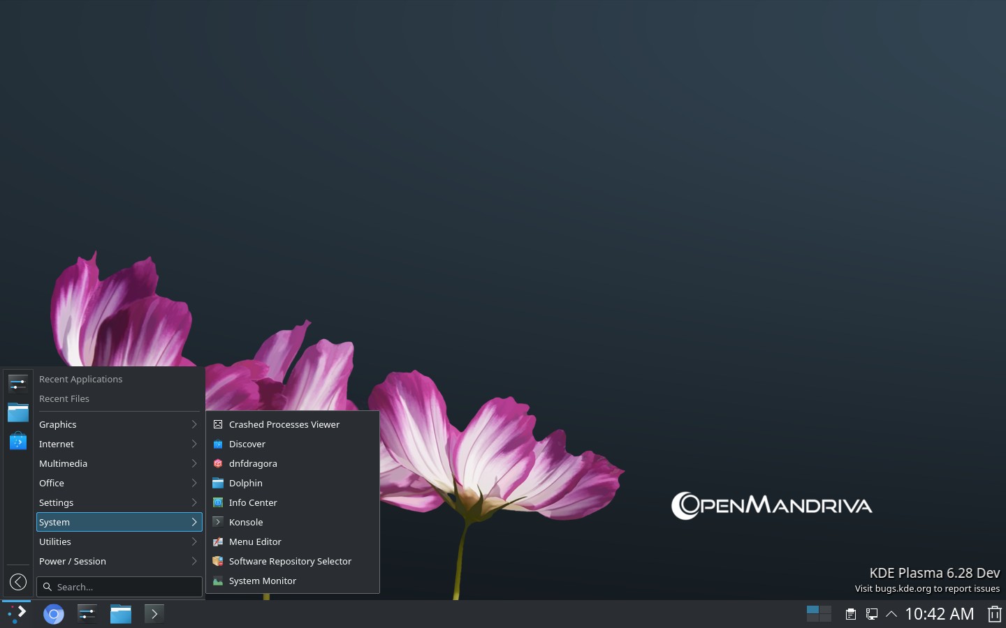
Task: Open the application launcher in the taskbar
Action: (x=17, y=613)
